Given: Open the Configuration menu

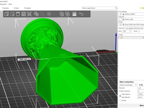Looking at the screenshot, I should (3, 4).
